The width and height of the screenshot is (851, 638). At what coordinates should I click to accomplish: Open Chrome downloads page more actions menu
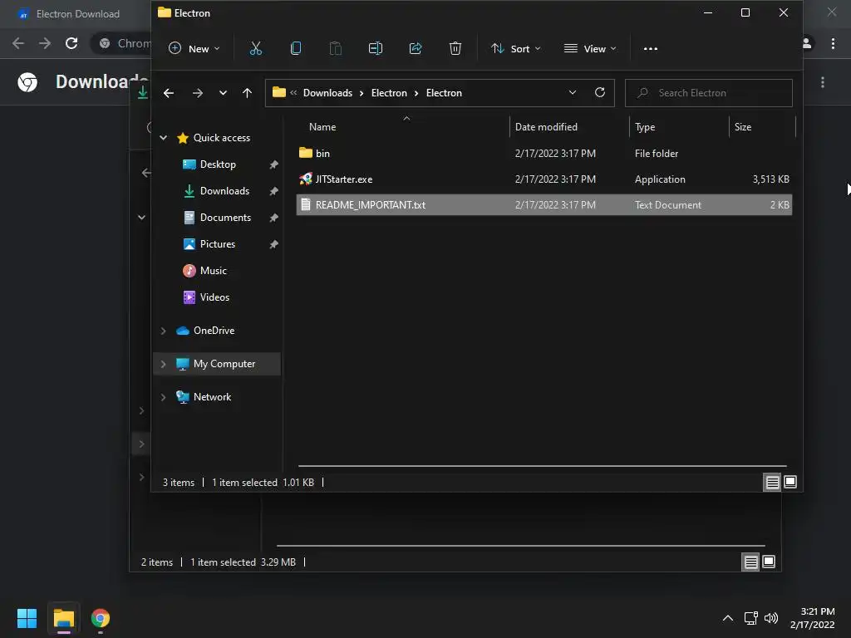point(823,82)
